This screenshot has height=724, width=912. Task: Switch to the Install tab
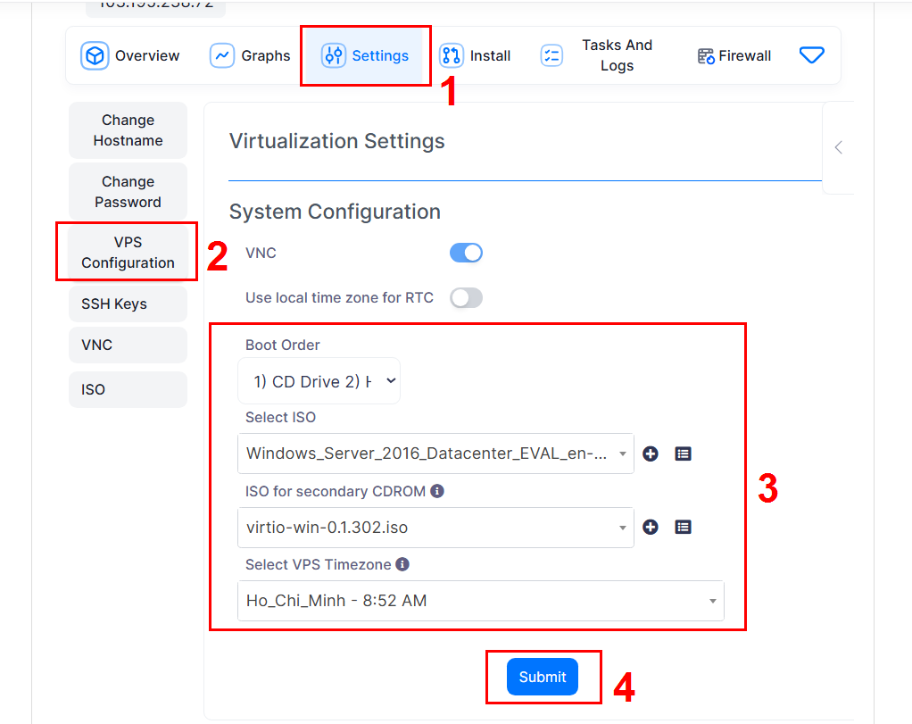click(x=476, y=56)
